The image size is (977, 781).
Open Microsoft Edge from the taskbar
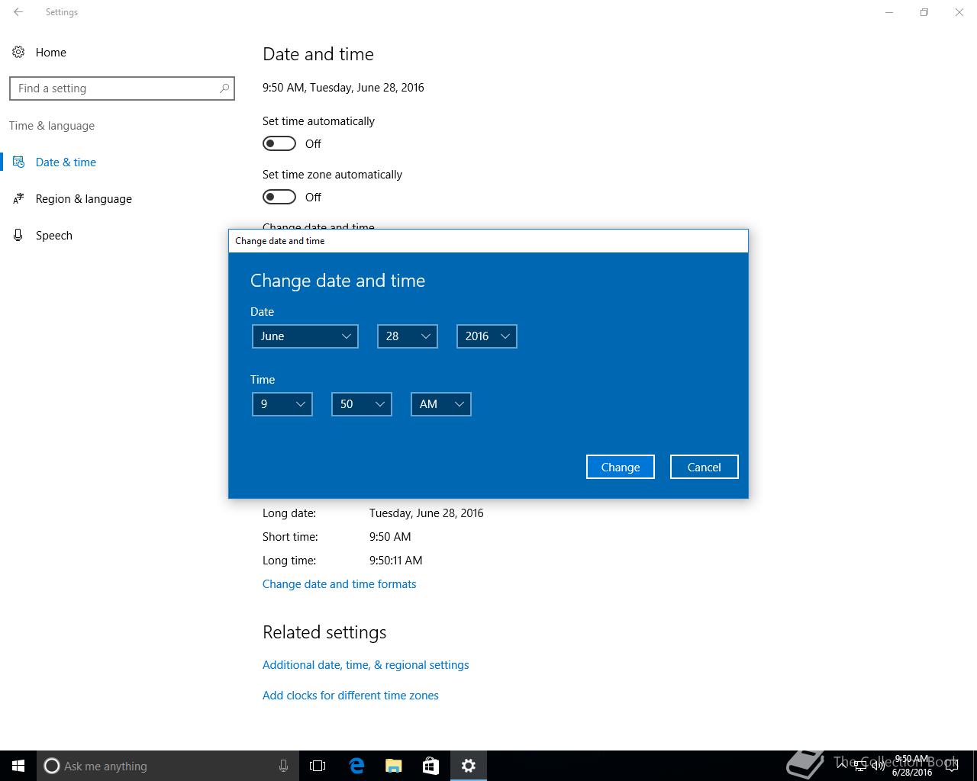pos(356,766)
